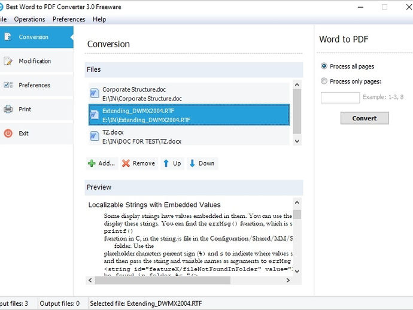The height and width of the screenshot is (310, 413).
Task: Click file list scroll down arrow
Action: [297, 141]
